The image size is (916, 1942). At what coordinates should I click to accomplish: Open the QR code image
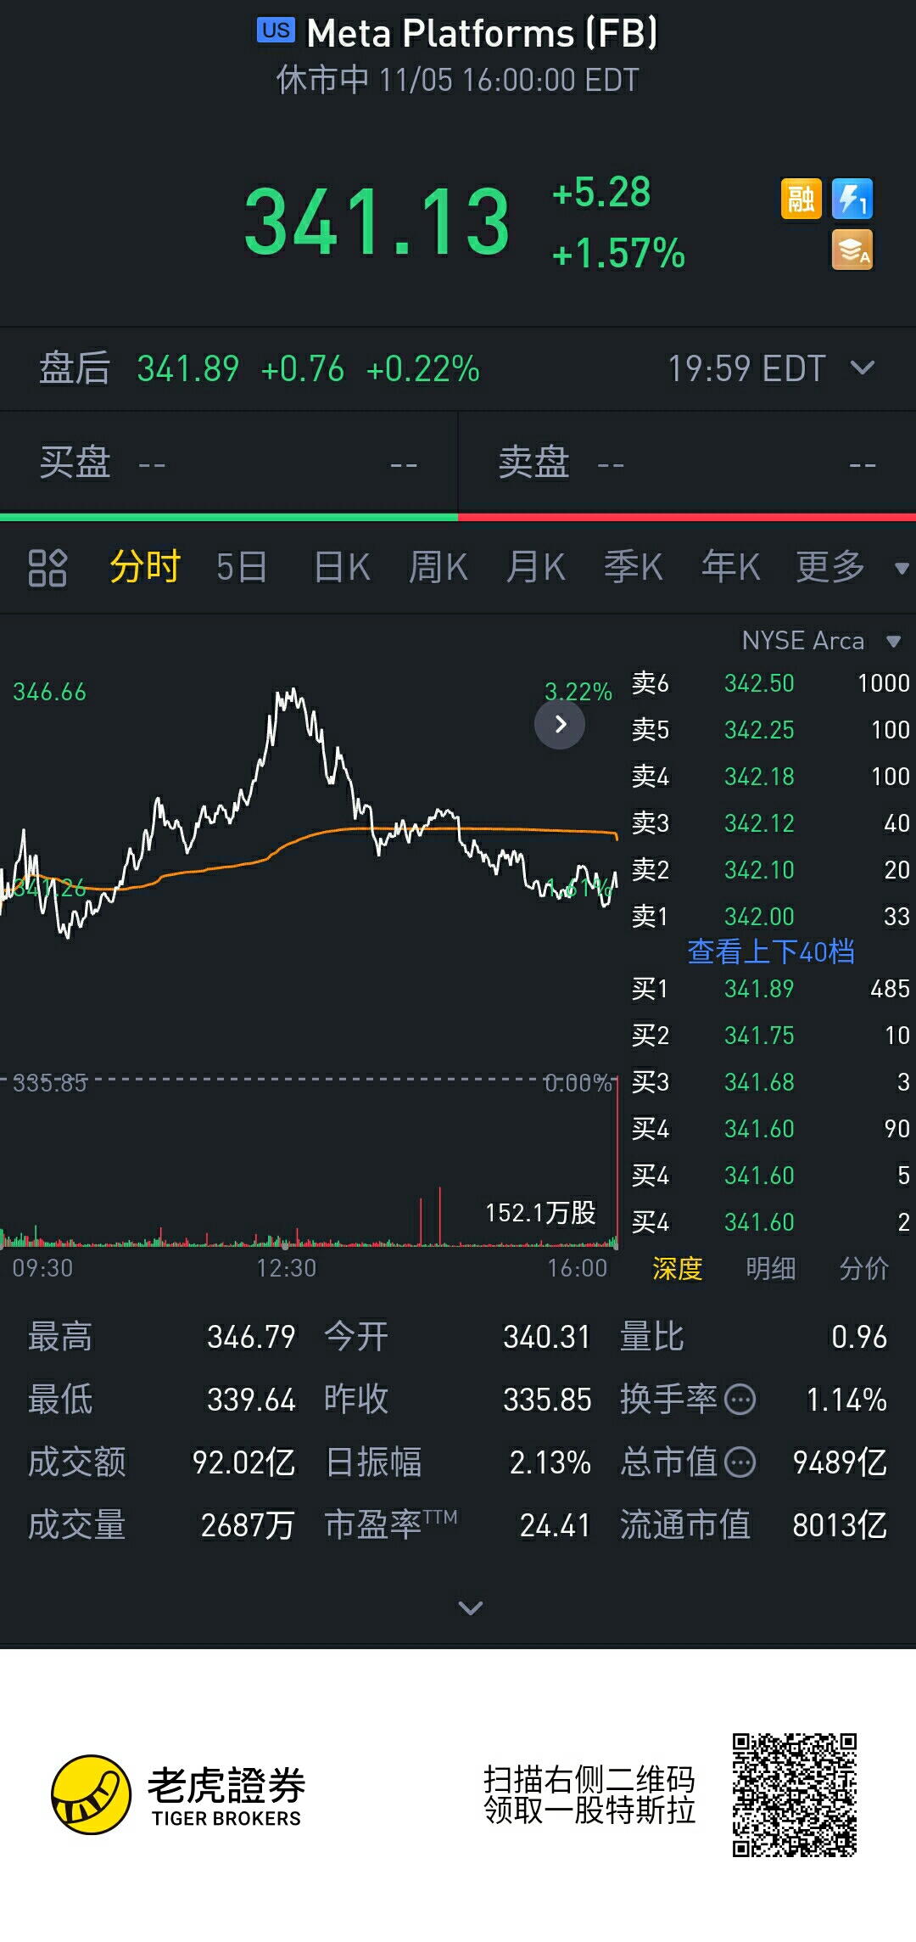(x=795, y=1795)
